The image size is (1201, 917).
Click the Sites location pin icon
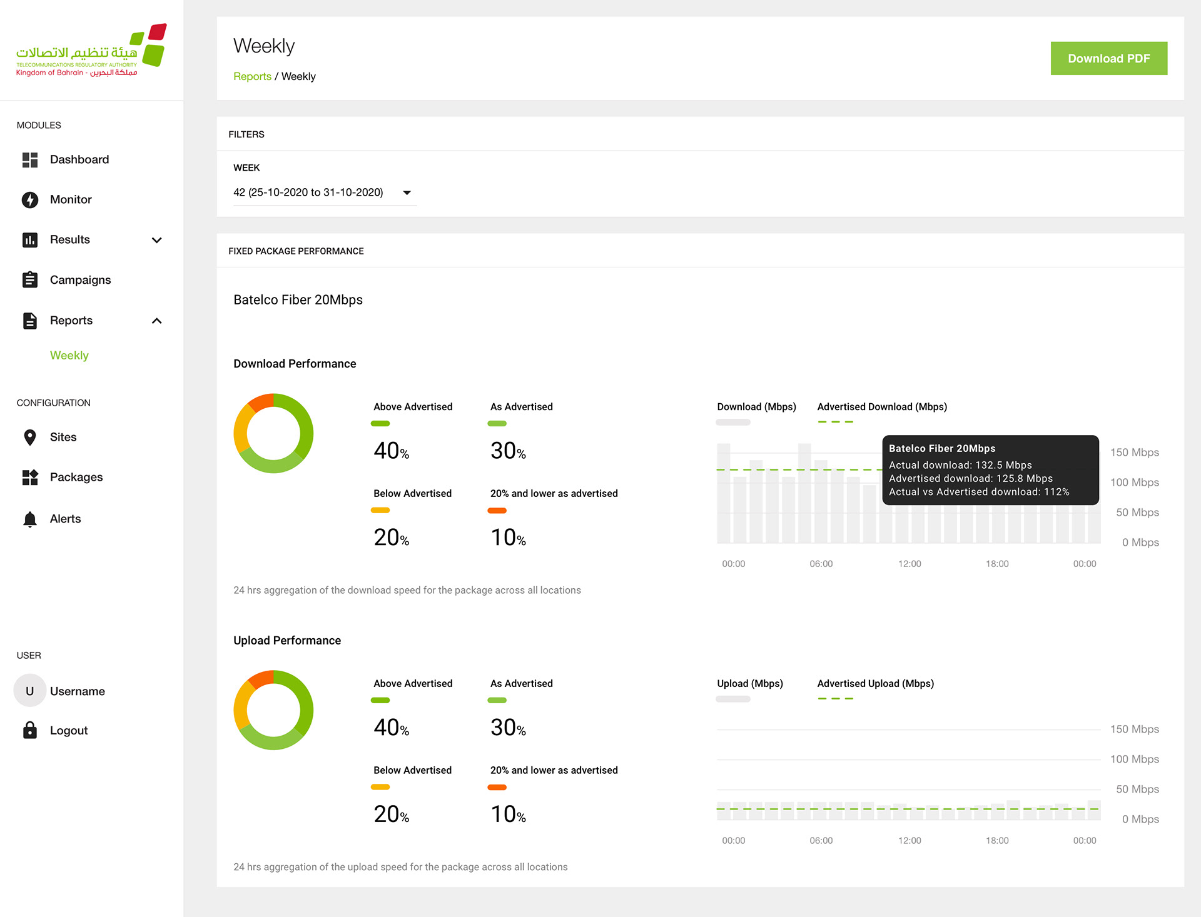(30, 438)
